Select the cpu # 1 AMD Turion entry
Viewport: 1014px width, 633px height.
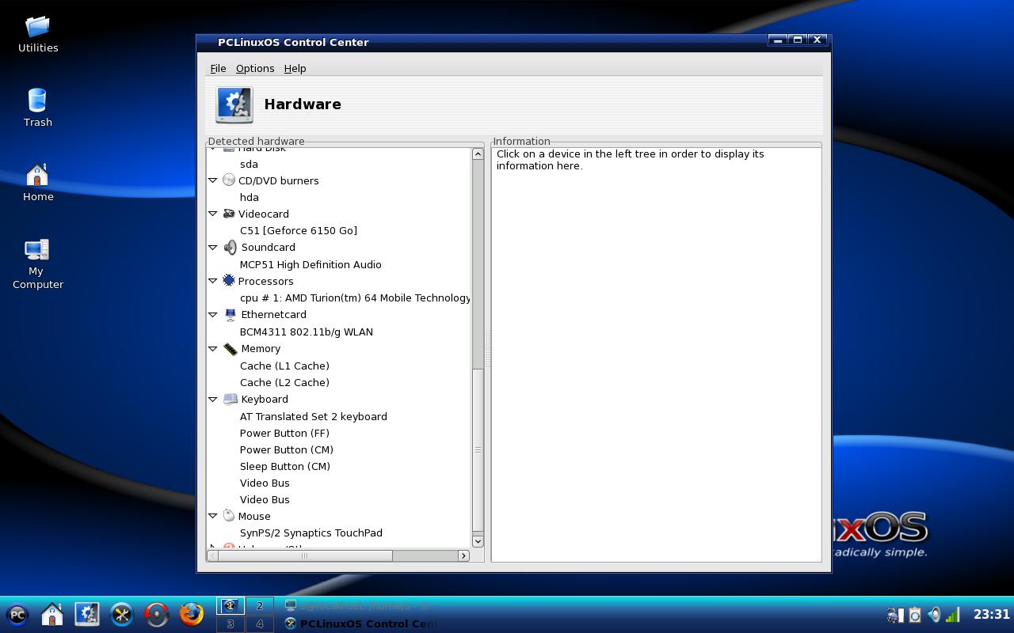coord(354,298)
